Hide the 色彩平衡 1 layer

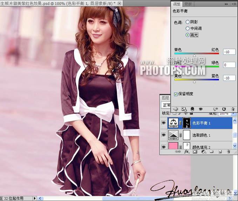coord(164,123)
